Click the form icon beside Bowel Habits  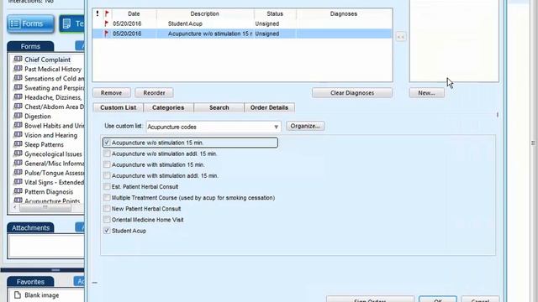(18, 125)
